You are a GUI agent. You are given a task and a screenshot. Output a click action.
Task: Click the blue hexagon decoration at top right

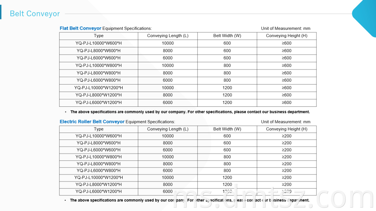coord(365,14)
